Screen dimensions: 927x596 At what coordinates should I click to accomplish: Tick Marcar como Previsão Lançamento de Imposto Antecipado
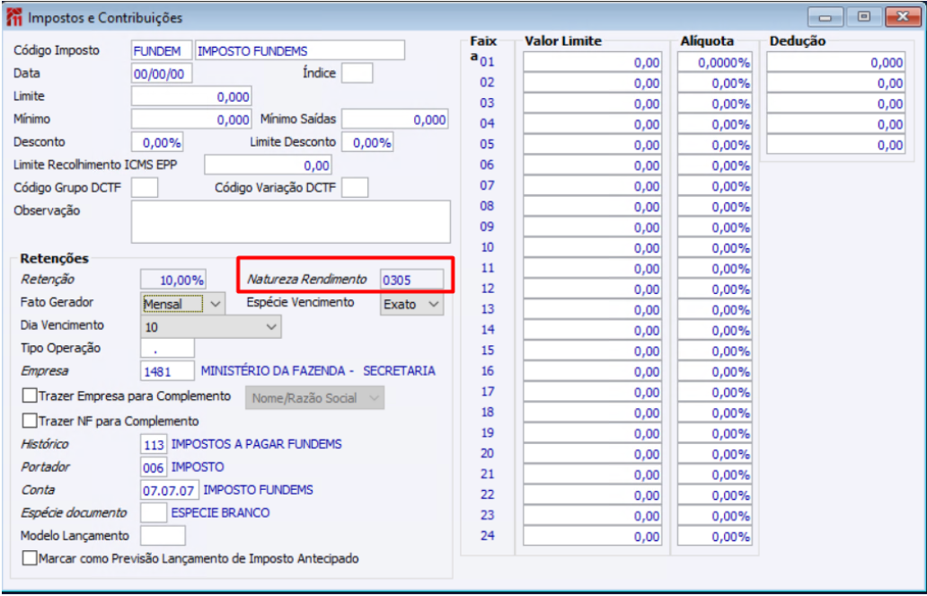(30, 558)
